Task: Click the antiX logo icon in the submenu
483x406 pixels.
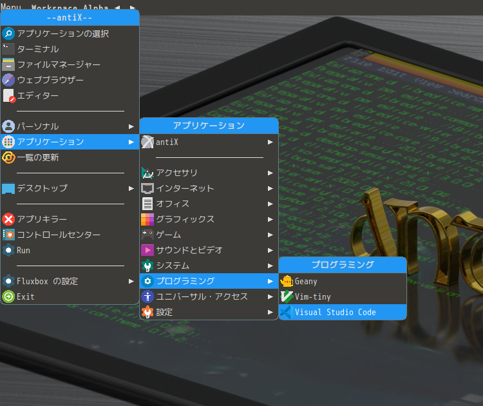Action: tap(147, 142)
